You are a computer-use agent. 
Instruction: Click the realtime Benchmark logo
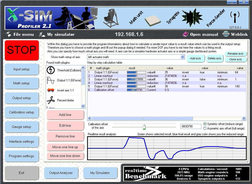pyautogui.click(x=145, y=173)
